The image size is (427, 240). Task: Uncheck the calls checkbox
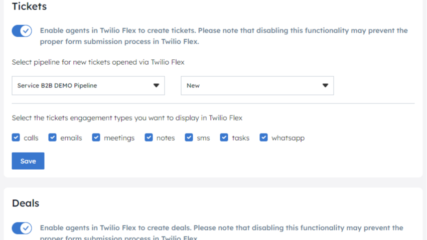[x=16, y=138]
